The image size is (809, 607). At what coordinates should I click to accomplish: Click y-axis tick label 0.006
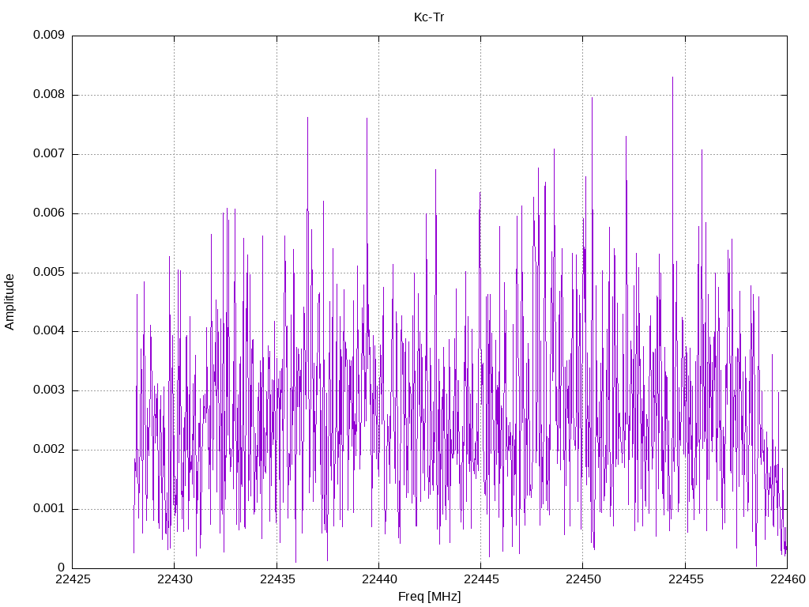tap(49, 213)
